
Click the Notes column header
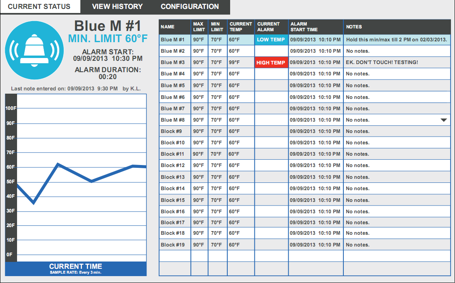pyautogui.click(x=354, y=27)
